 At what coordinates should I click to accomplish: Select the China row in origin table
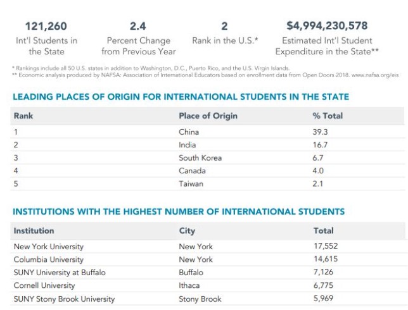[x=189, y=132]
